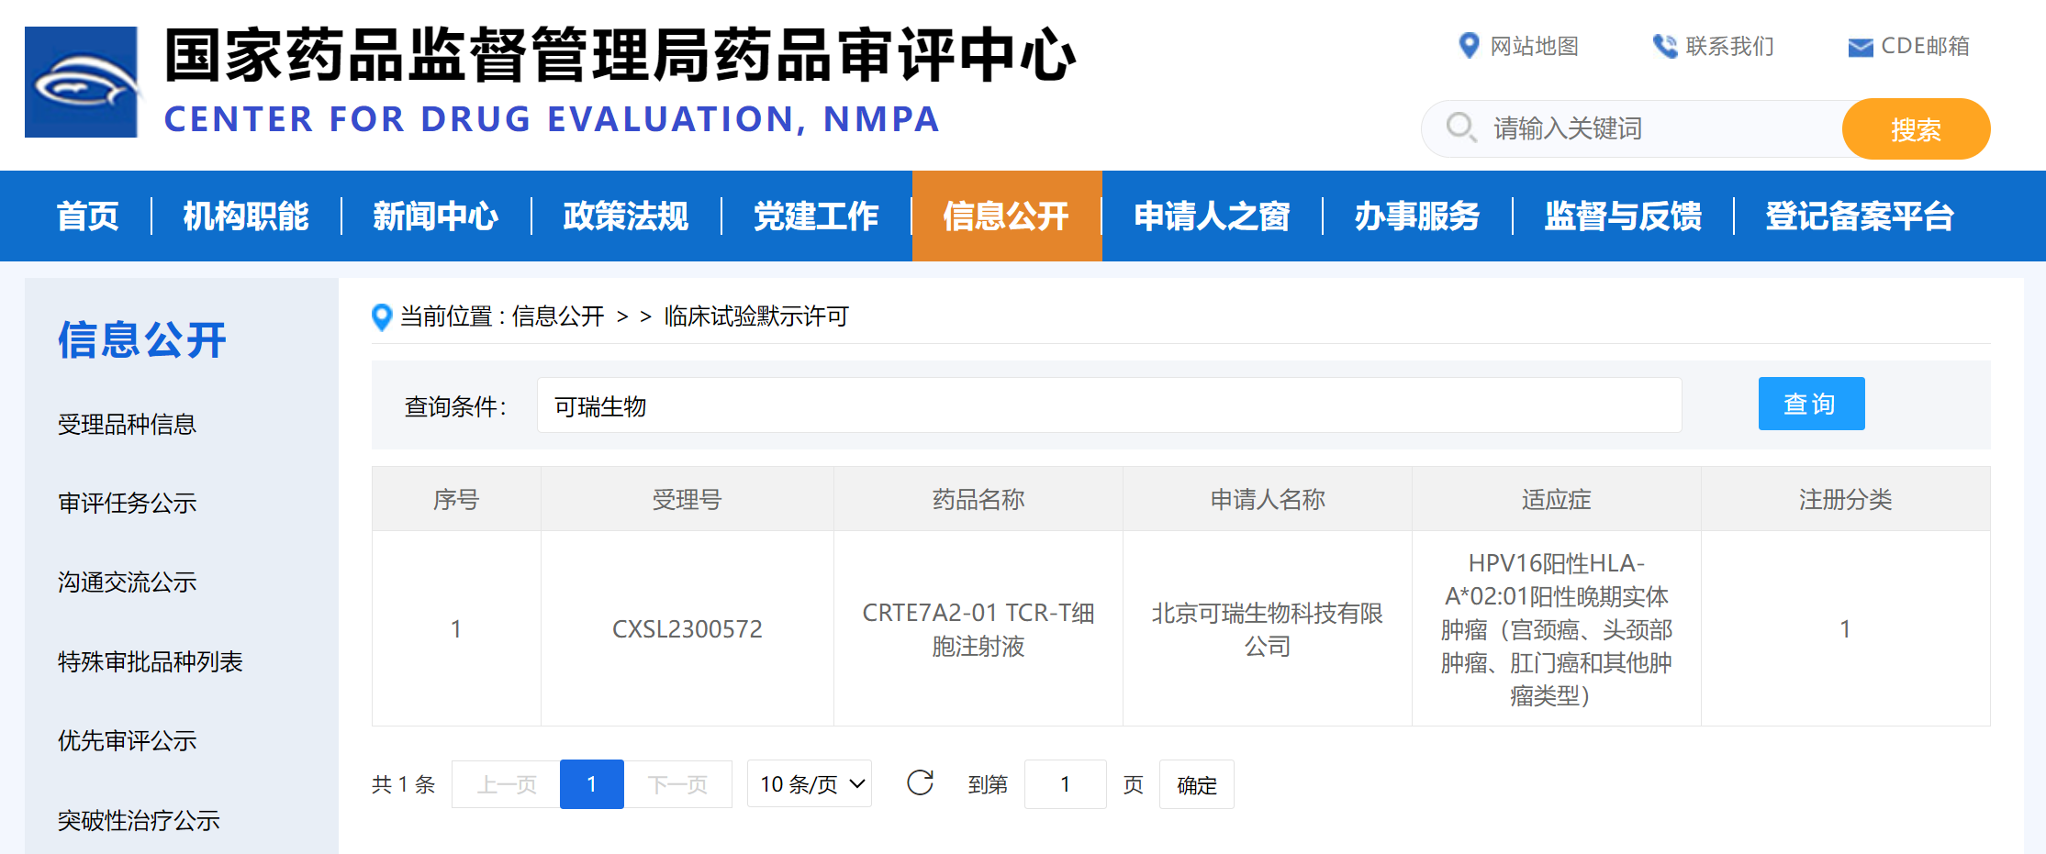Open the 信息公开 navigation tab
The image size is (2046, 854).
click(1006, 216)
